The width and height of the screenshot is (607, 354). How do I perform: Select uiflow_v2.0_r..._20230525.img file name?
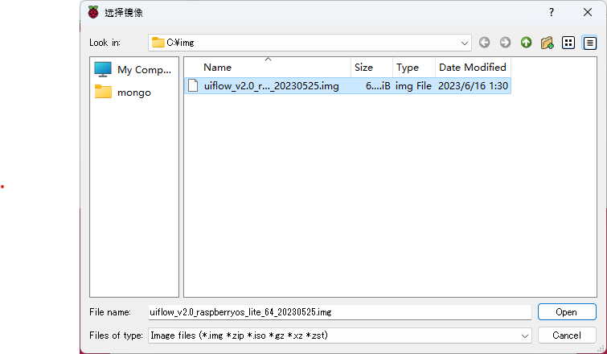272,86
